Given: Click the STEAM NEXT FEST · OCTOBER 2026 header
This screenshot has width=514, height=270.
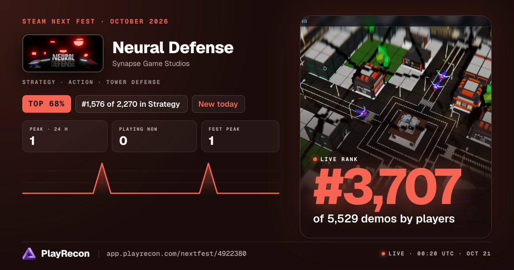Looking at the screenshot, I should [x=95, y=21].
